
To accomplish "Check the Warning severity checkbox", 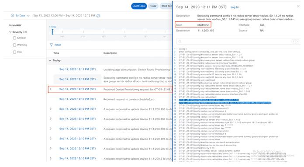I will click(14, 45).
